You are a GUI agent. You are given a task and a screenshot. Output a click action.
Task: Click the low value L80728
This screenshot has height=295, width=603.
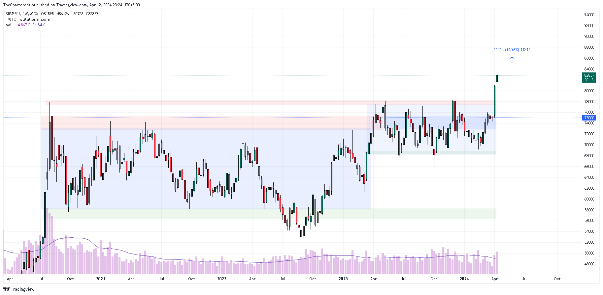pyautogui.click(x=78, y=14)
